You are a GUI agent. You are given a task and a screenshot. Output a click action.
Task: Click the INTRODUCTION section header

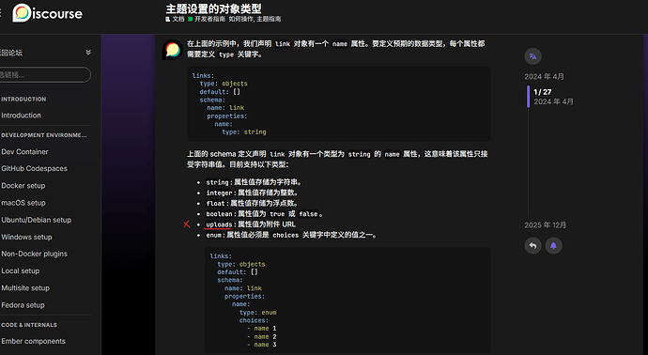click(x=23, y=100)
